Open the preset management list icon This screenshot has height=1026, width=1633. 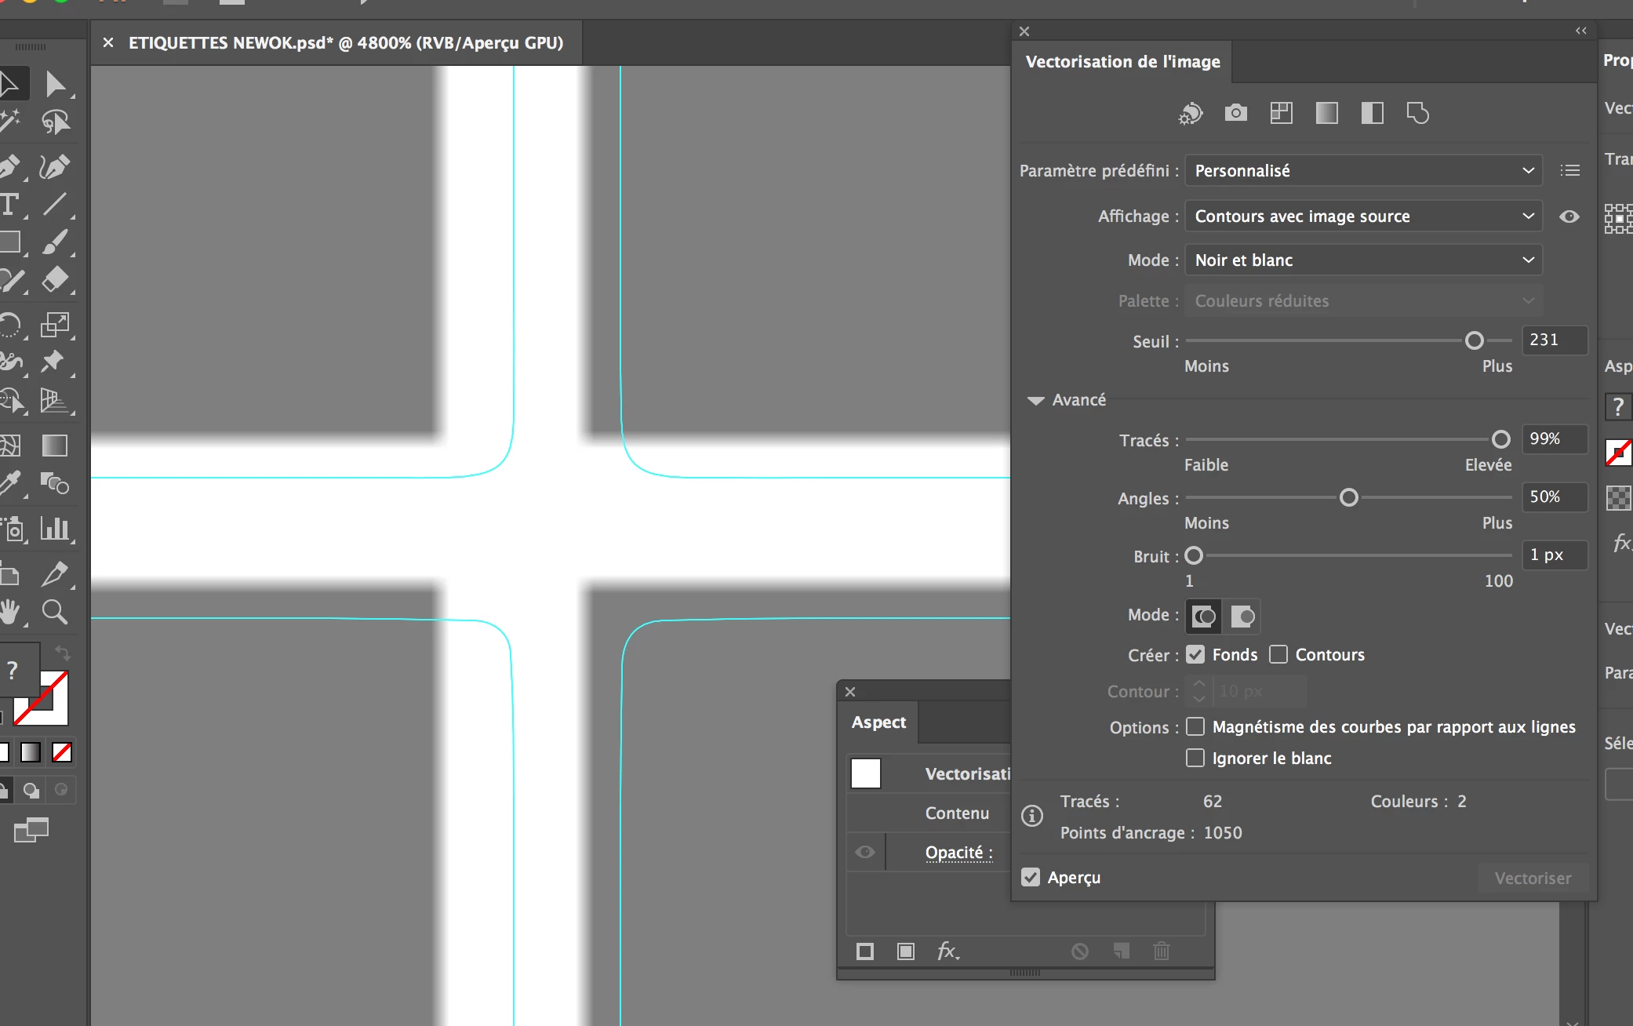click(1570, 170)
